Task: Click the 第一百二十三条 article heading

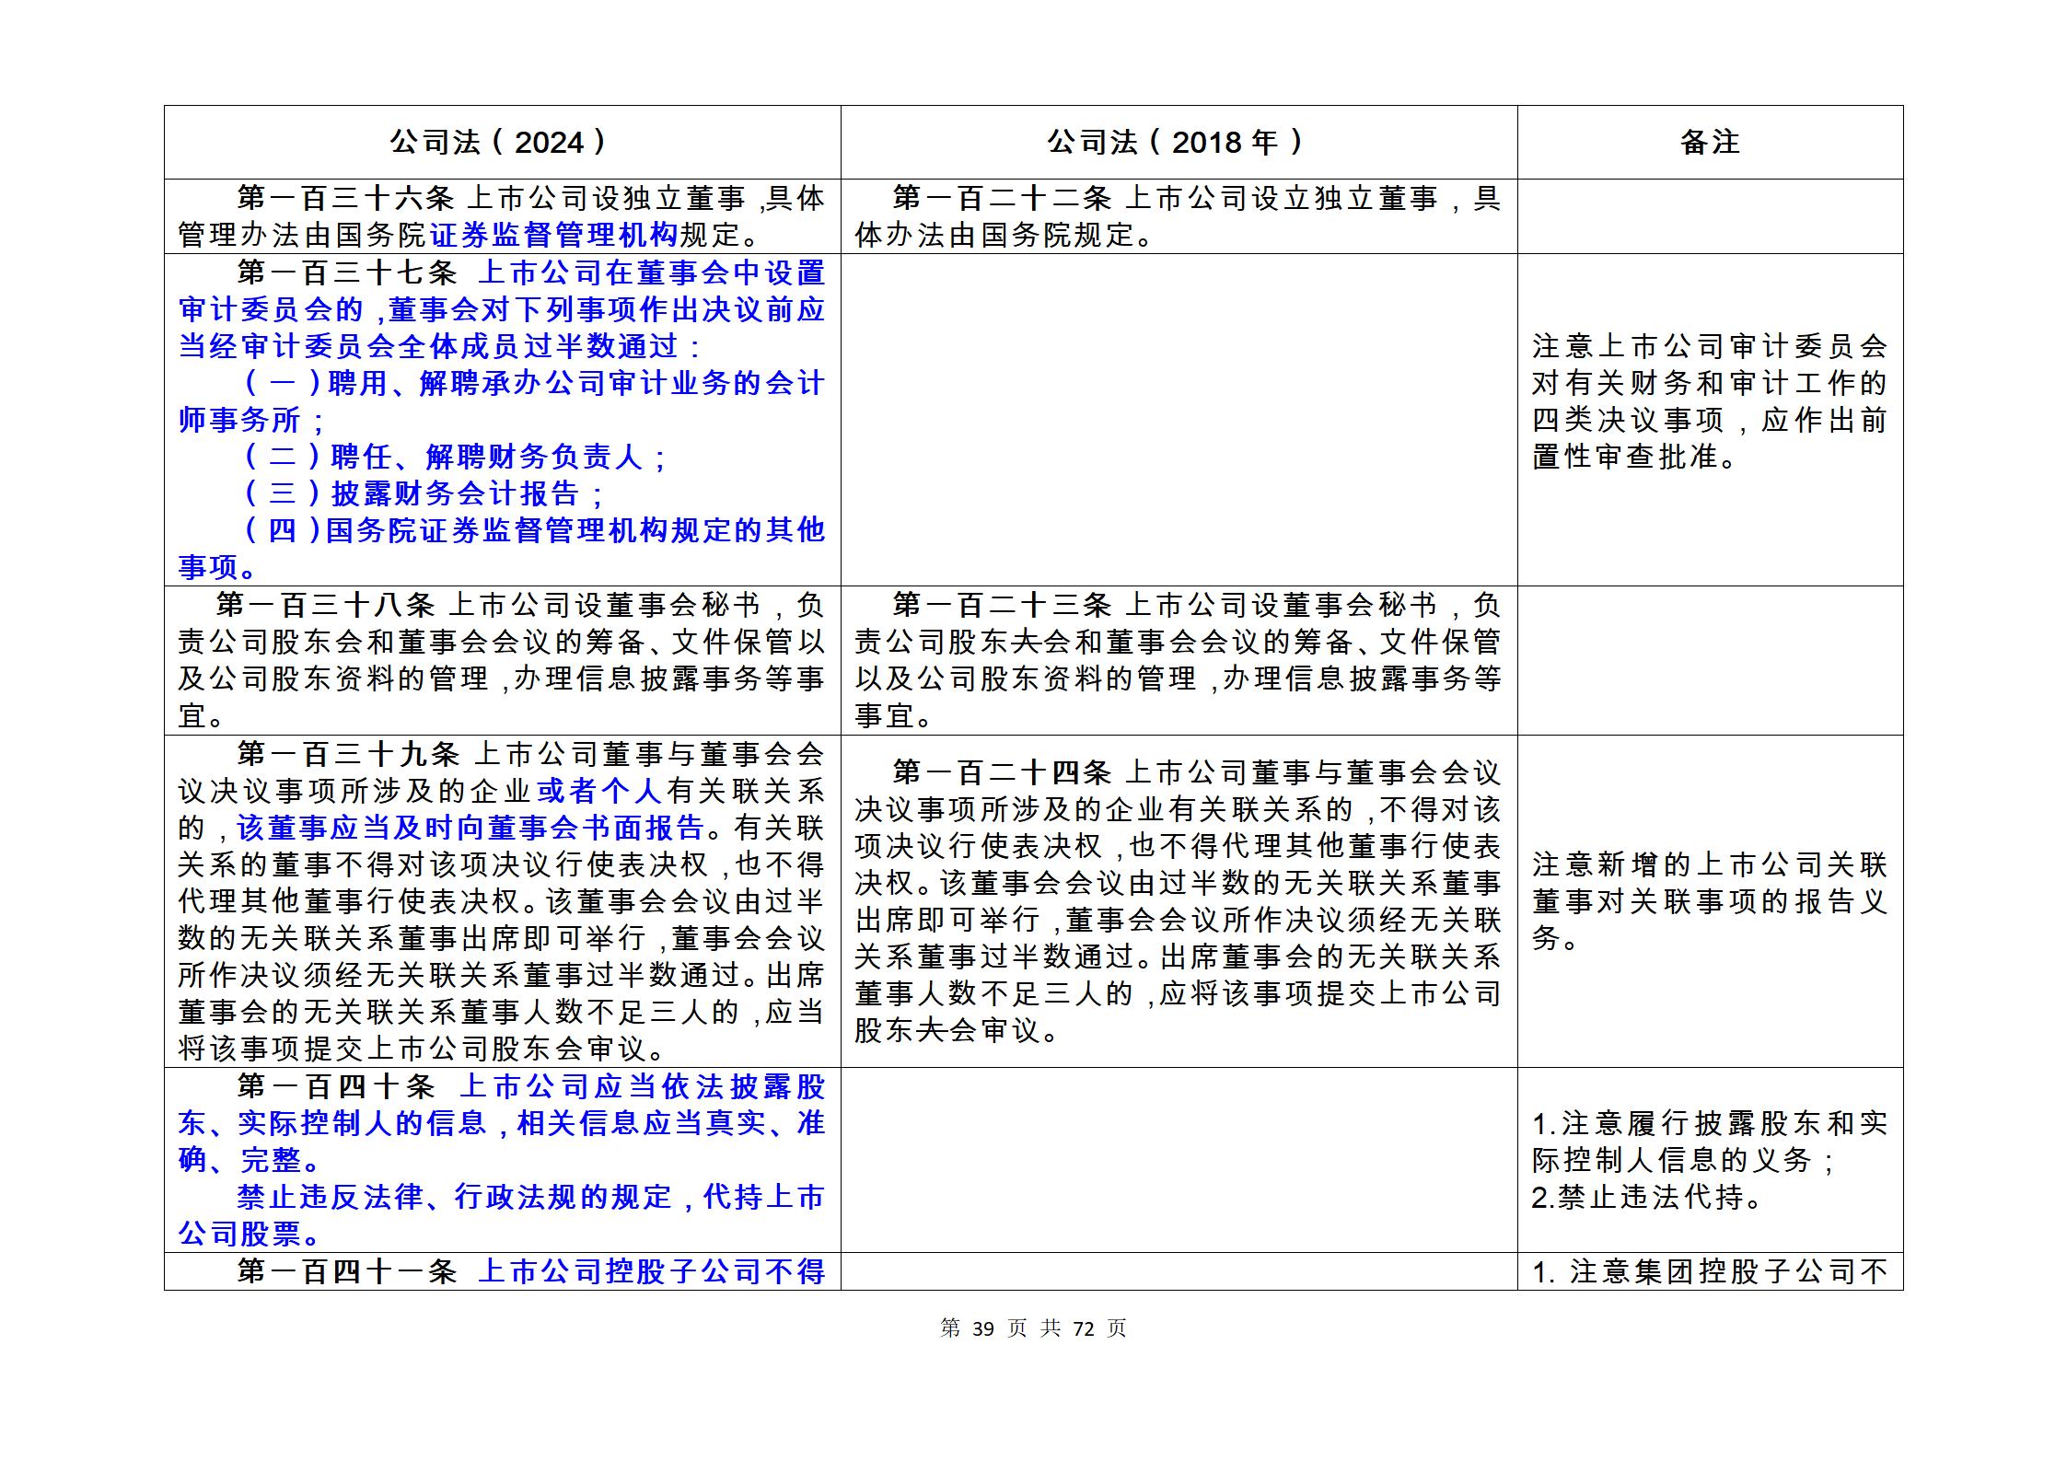Action: pos(1002,605)
